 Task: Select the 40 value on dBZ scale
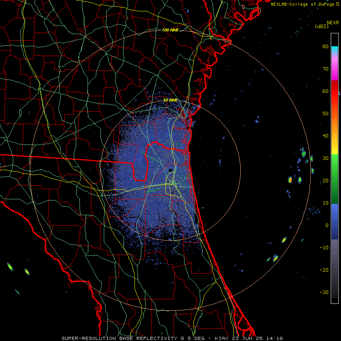tap(325, 136)
